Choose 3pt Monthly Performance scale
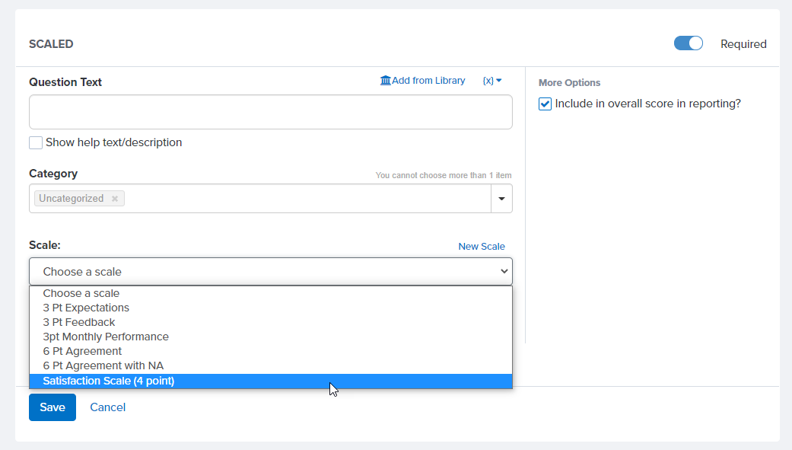This screenshot has width=792, height=450. click(x=106, y=337)
